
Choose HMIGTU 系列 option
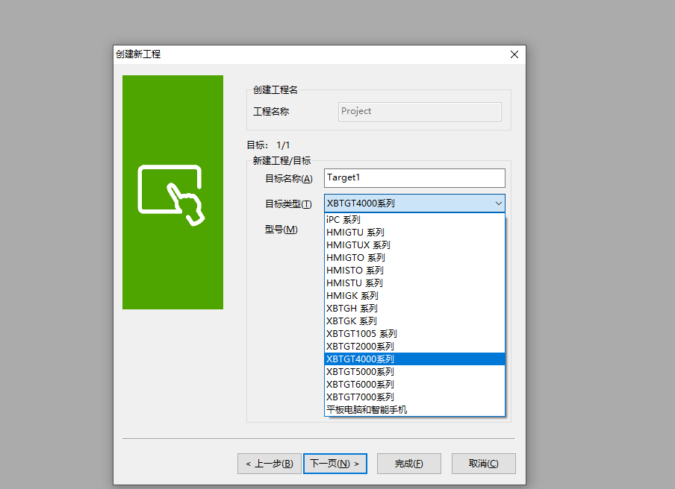pyautogui.click(x=414, y=233)
